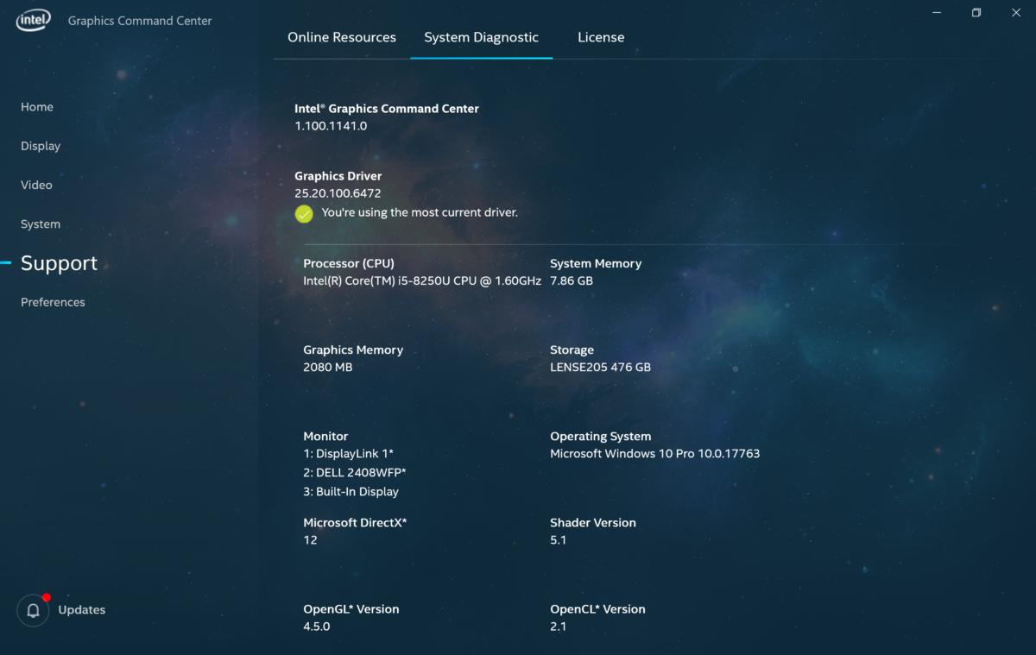1036x655 pixels.
Task: Click the Monitor label
Action: 325,437
